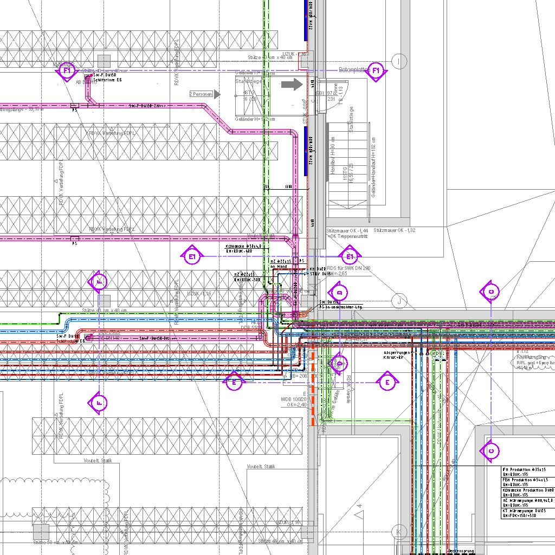Image resolution: width=555 pixels, height=555 pixels.
Task: Pick the left E1 section marker
Action: [x=192, y=256]
